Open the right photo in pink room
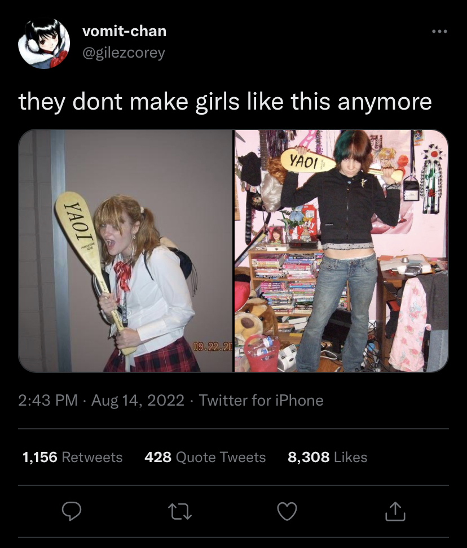This screenshot has height=548, width=467. click(x=341, y=251)
